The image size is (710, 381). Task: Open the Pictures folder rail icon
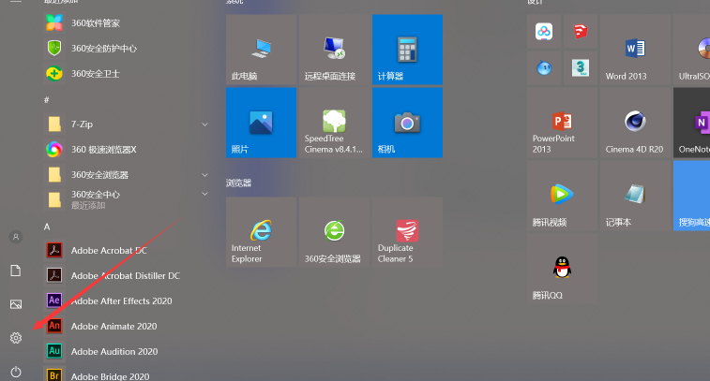pos(16,304)
